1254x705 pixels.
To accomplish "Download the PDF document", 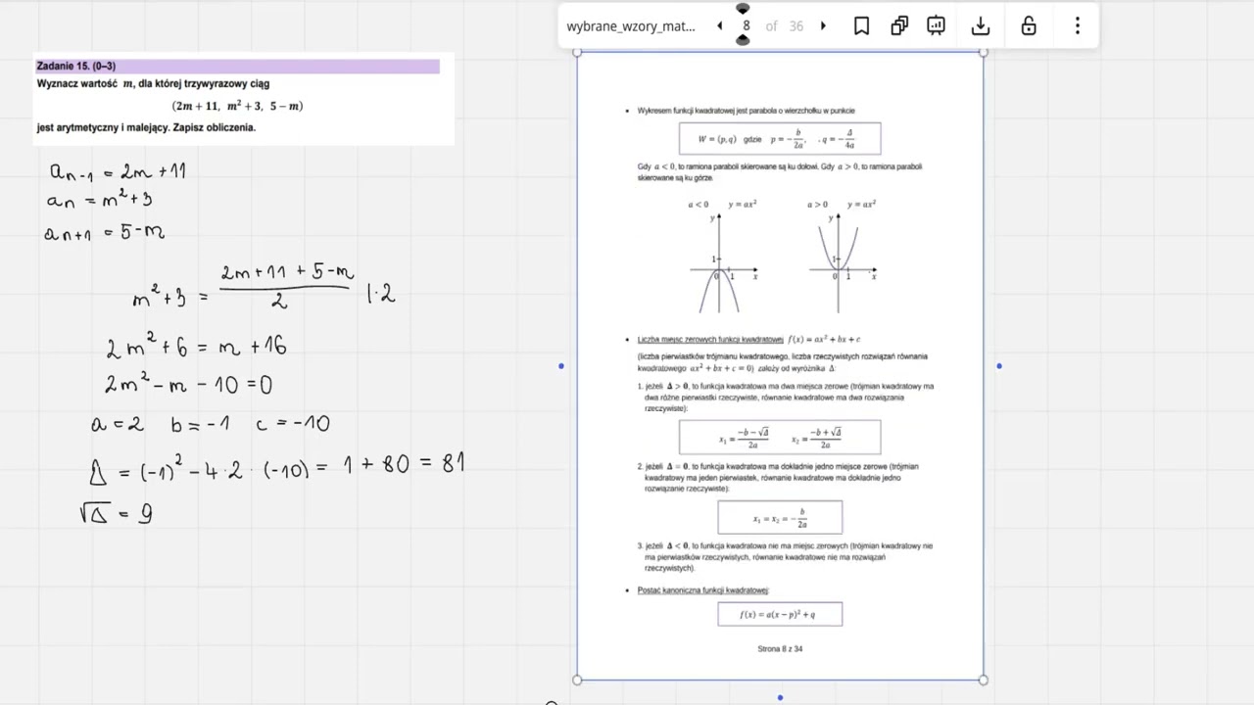I will pyautogui.click(x=981, y=26).
